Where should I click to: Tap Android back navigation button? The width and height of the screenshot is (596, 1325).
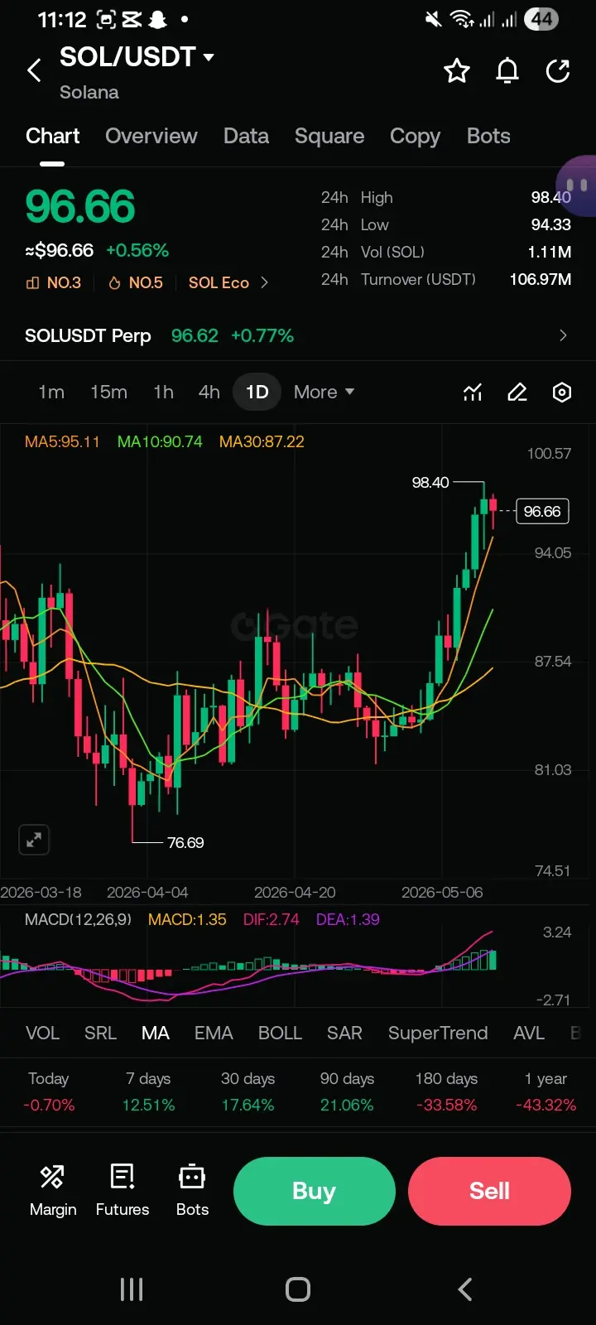click(x=465, y=1289)
